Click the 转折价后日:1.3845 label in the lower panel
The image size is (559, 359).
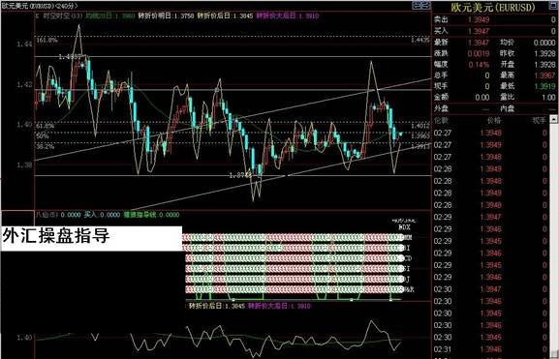pyautogui.click(x=217, y=306)
